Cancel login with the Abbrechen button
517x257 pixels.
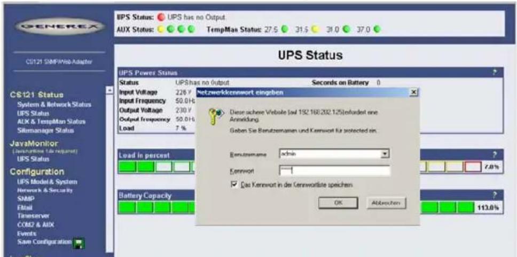pyautogui.click(x=386, y=203)
